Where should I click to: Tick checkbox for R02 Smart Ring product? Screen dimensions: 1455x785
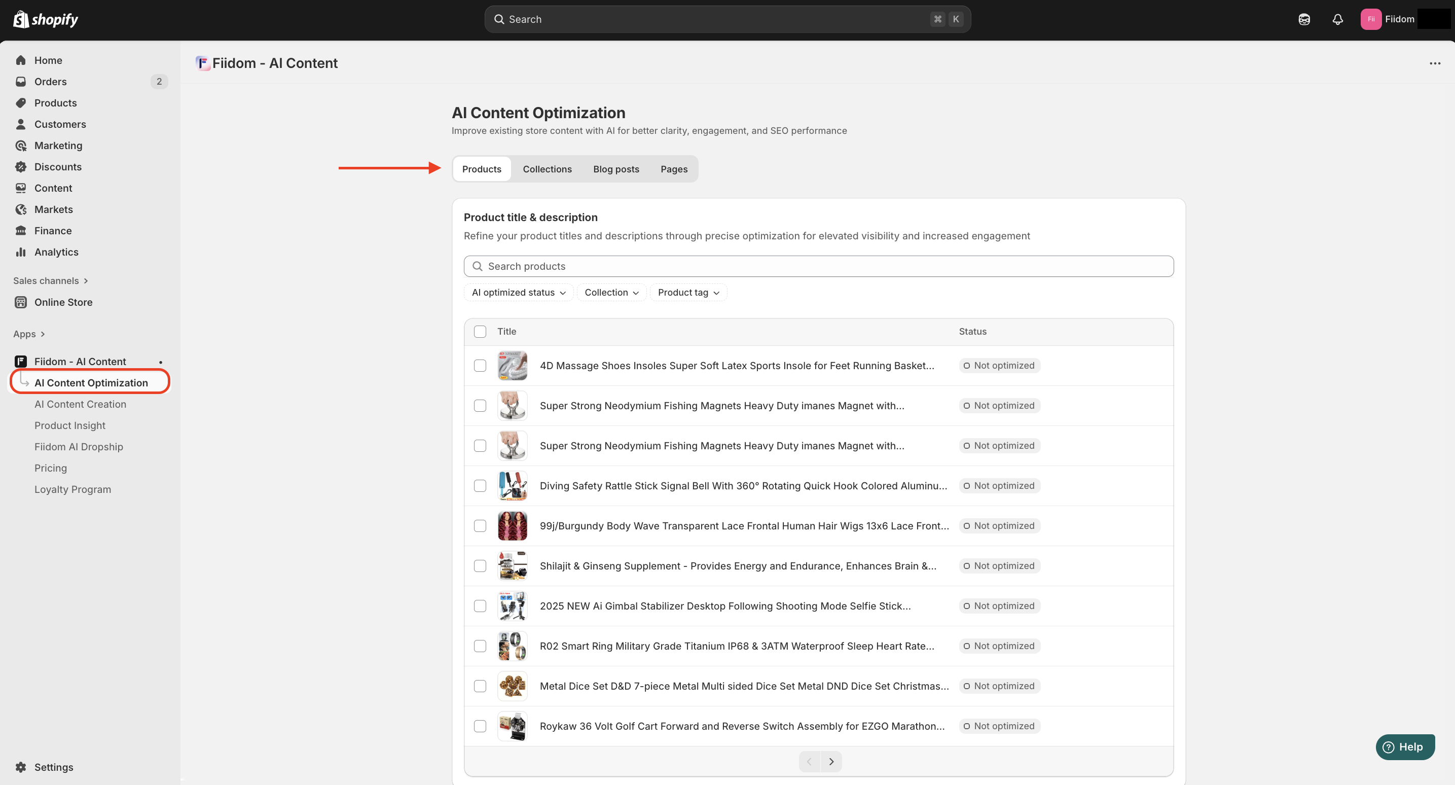pyautogui.click(x=480, y=646)
